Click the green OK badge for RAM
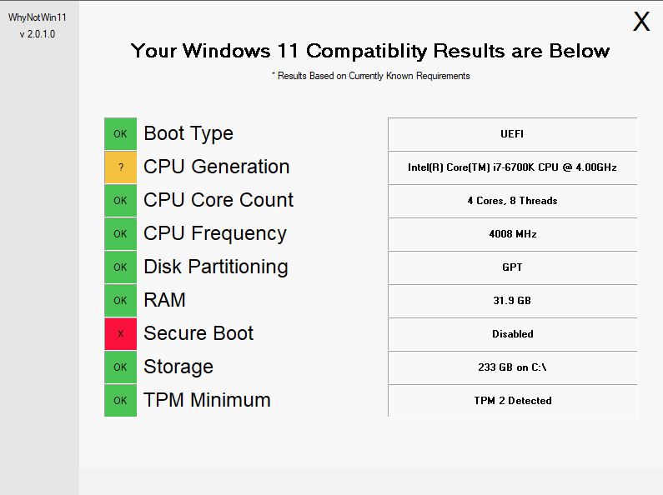Viewport: 663px width, 495px height. [120, 301]
